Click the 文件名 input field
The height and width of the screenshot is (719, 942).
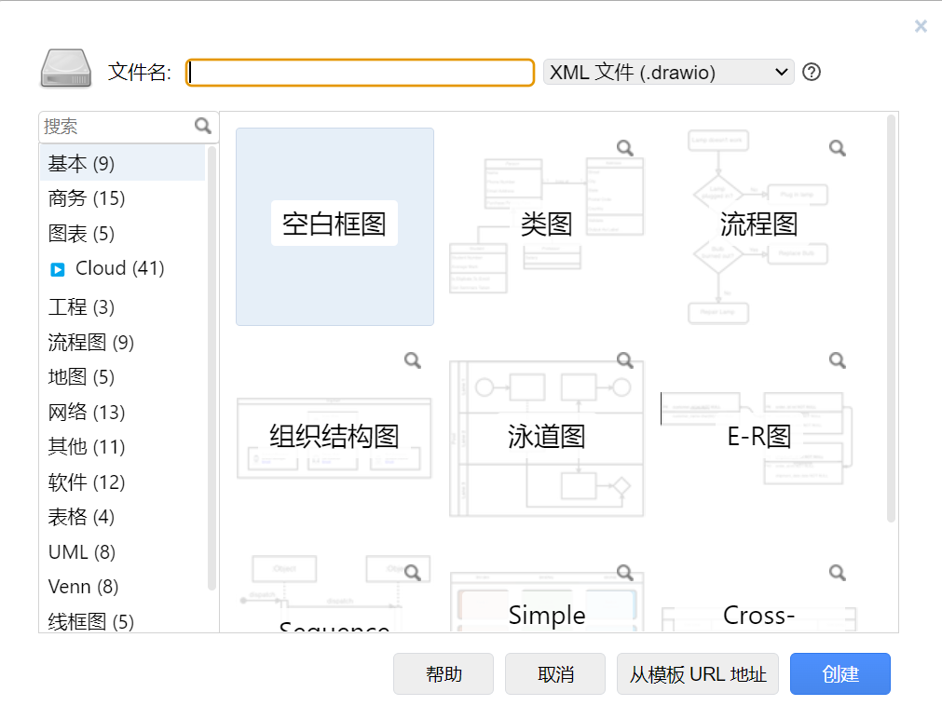(x=360, y=73)
